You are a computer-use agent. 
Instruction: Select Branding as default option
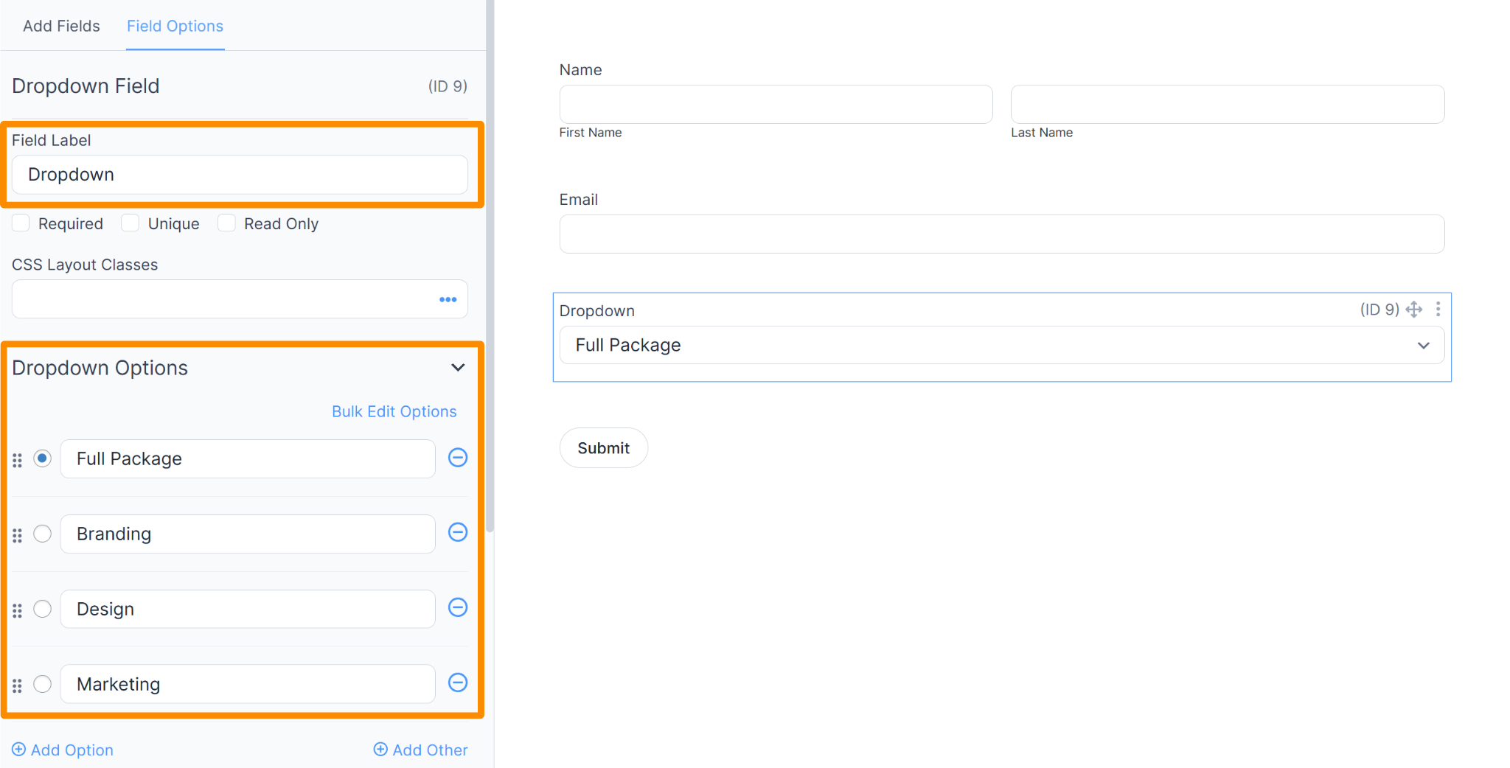coord(42,534)
